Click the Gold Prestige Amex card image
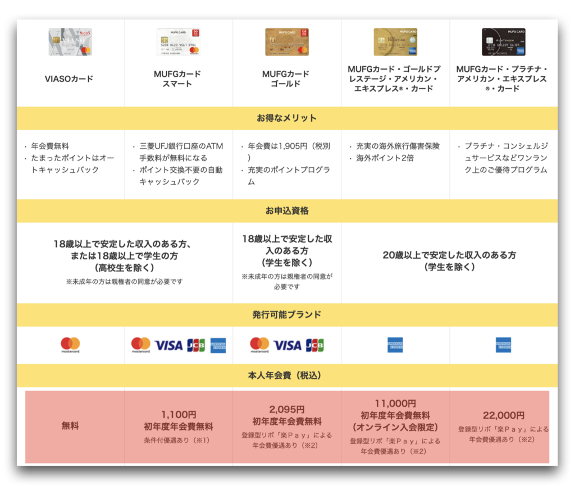The height and width of the screenshot is (486, 575). pos(395,42)
